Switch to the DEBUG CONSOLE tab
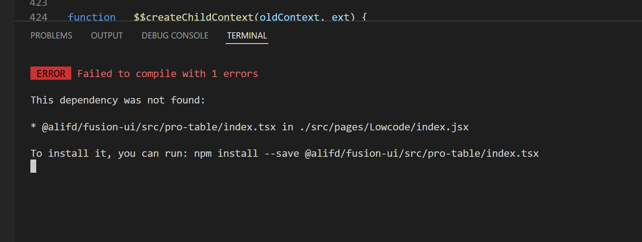This screenshot has height=242, width=642. 175,35
